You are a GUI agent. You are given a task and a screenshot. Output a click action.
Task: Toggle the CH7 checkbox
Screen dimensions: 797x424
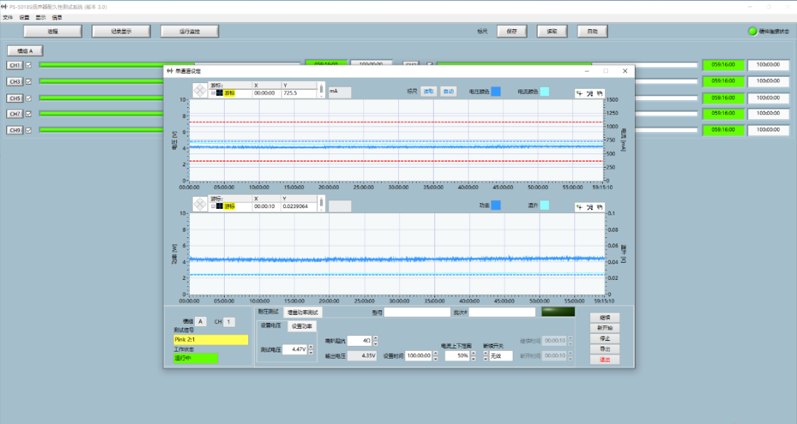[x=29, y=114]
